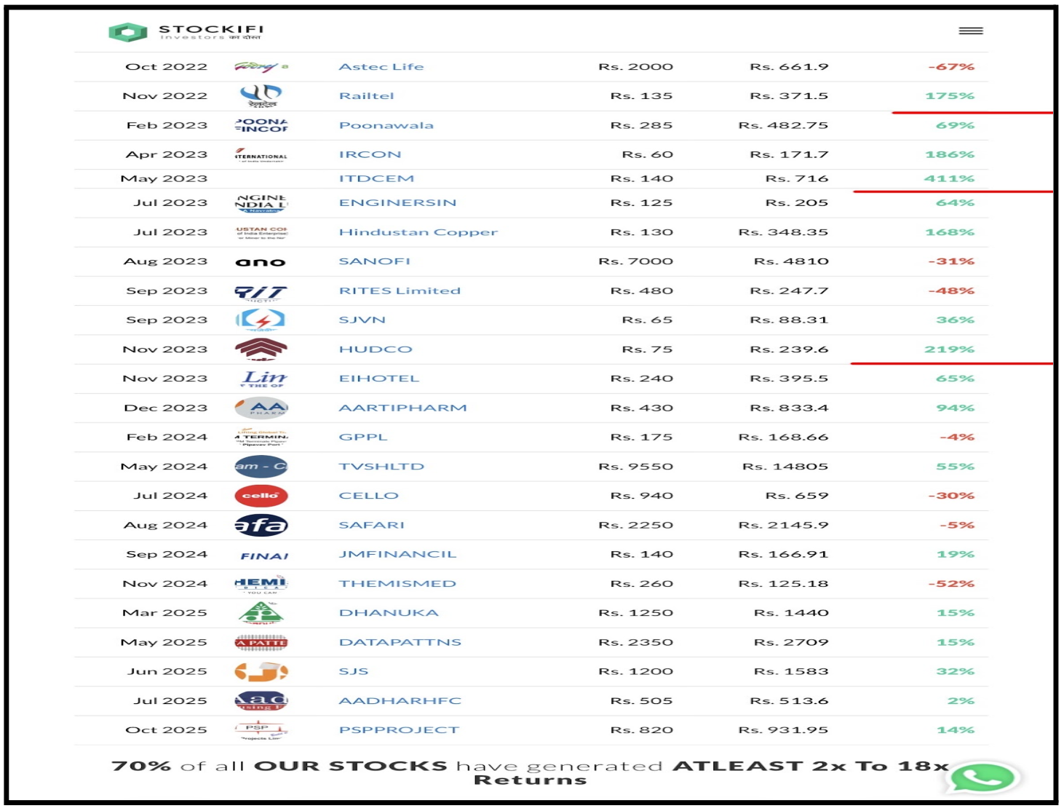Open the GPPL stock link

363,437
